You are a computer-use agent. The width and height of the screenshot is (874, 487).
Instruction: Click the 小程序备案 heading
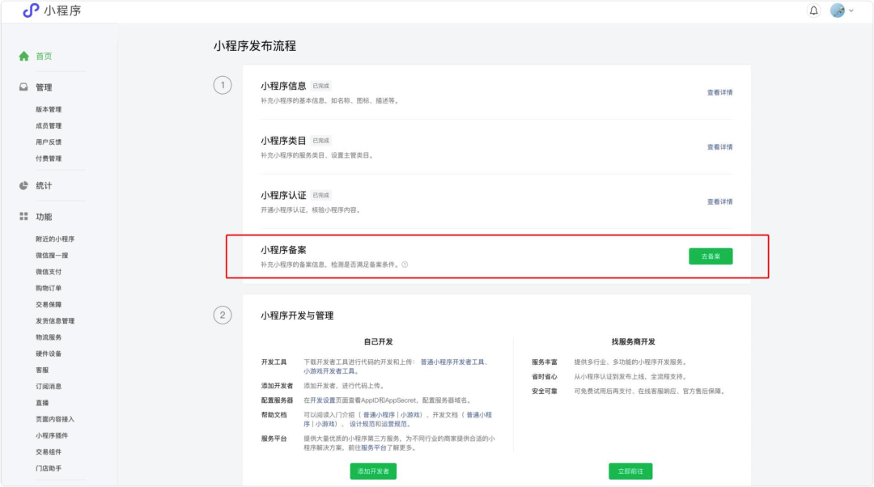pyautogui.click(x=283, y=250)
